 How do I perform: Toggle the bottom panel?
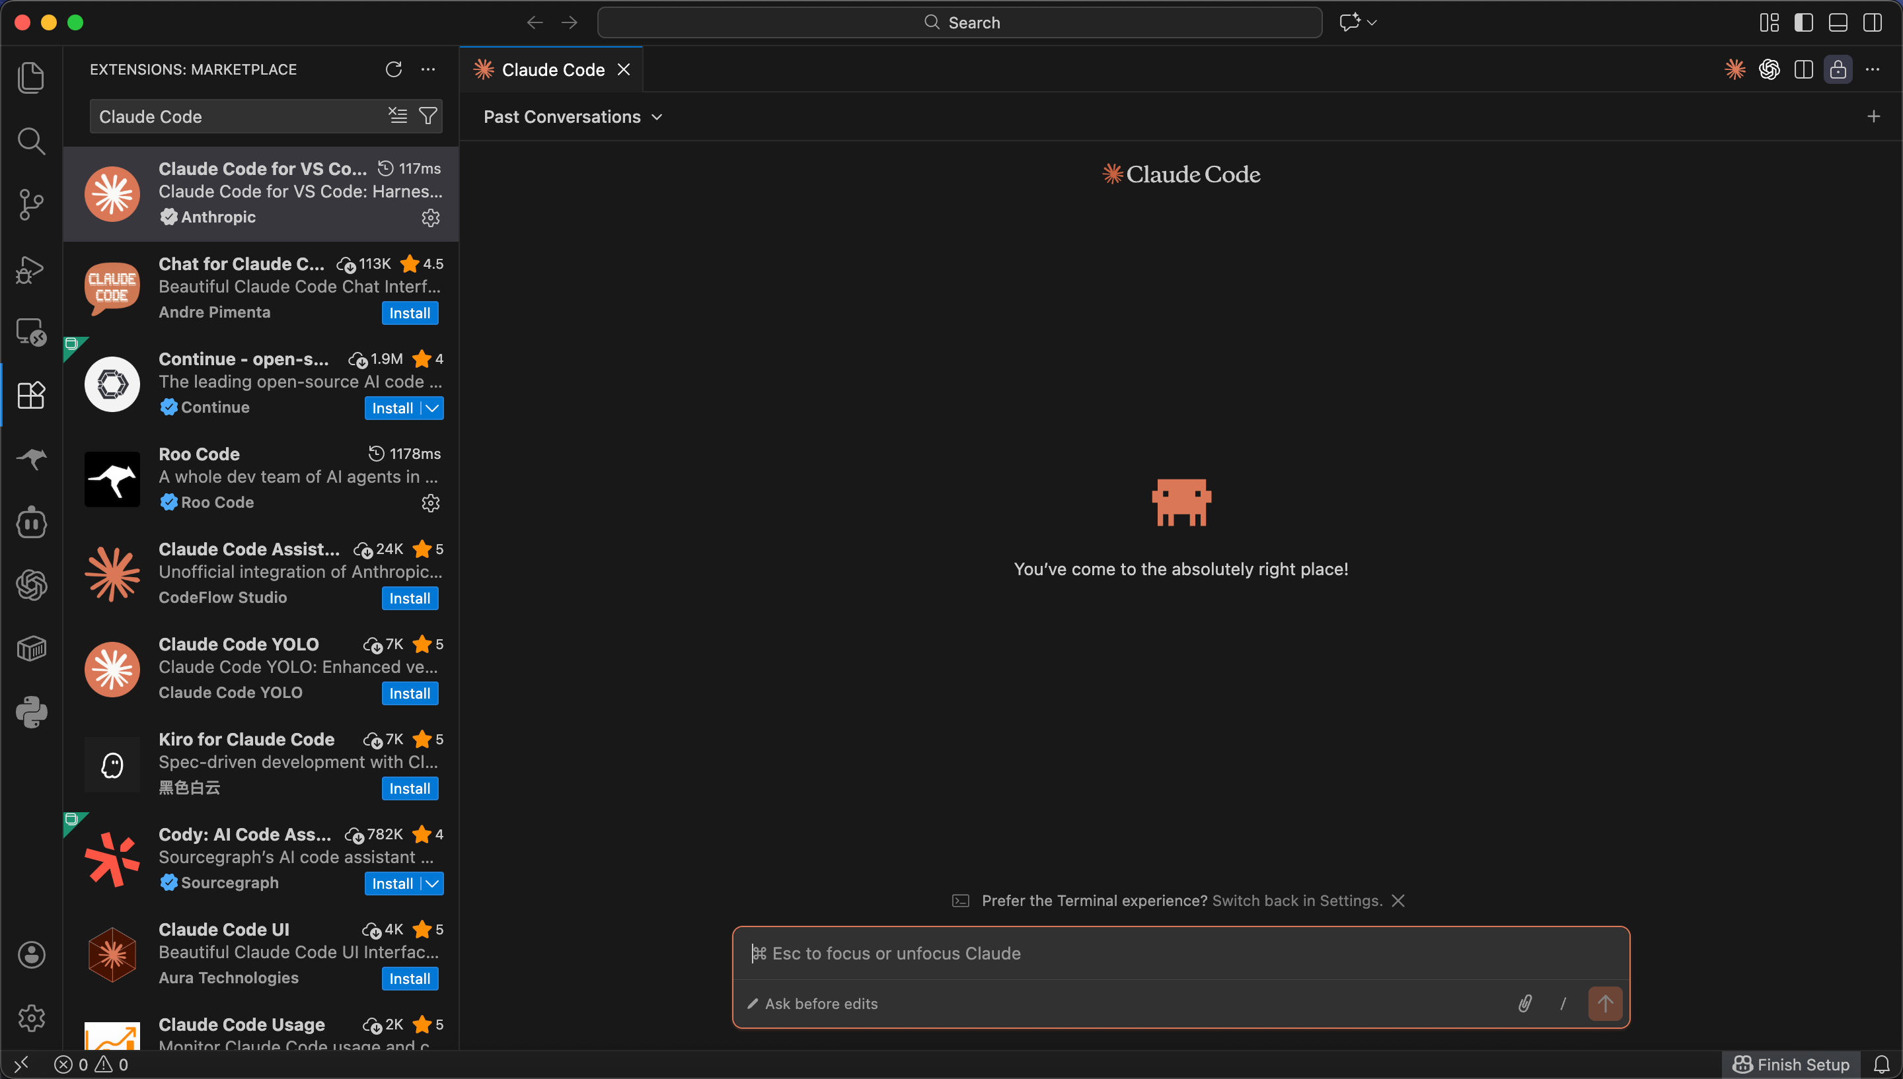tap(1838, 22)
